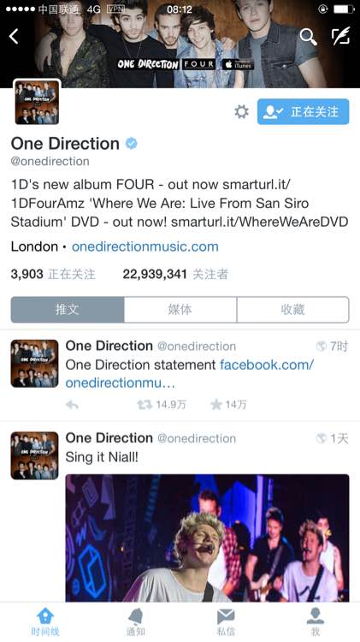Open the Sing it Niall concert photo
The height and width of the screenshot is (642, 360).
(208, 538)
